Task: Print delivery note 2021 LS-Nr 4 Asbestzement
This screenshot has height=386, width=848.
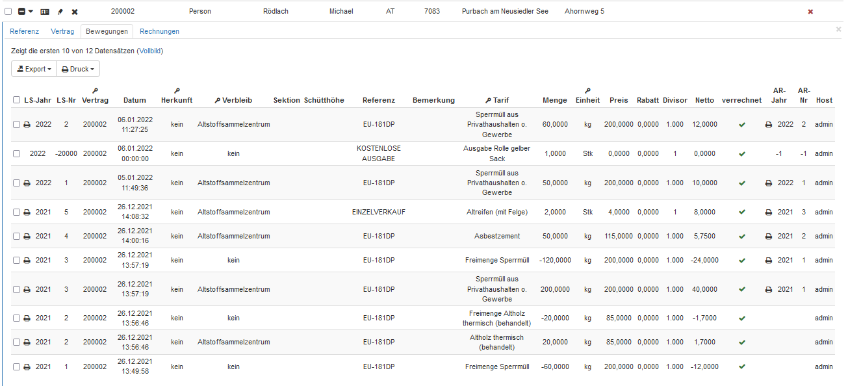Action: (27, 237)
